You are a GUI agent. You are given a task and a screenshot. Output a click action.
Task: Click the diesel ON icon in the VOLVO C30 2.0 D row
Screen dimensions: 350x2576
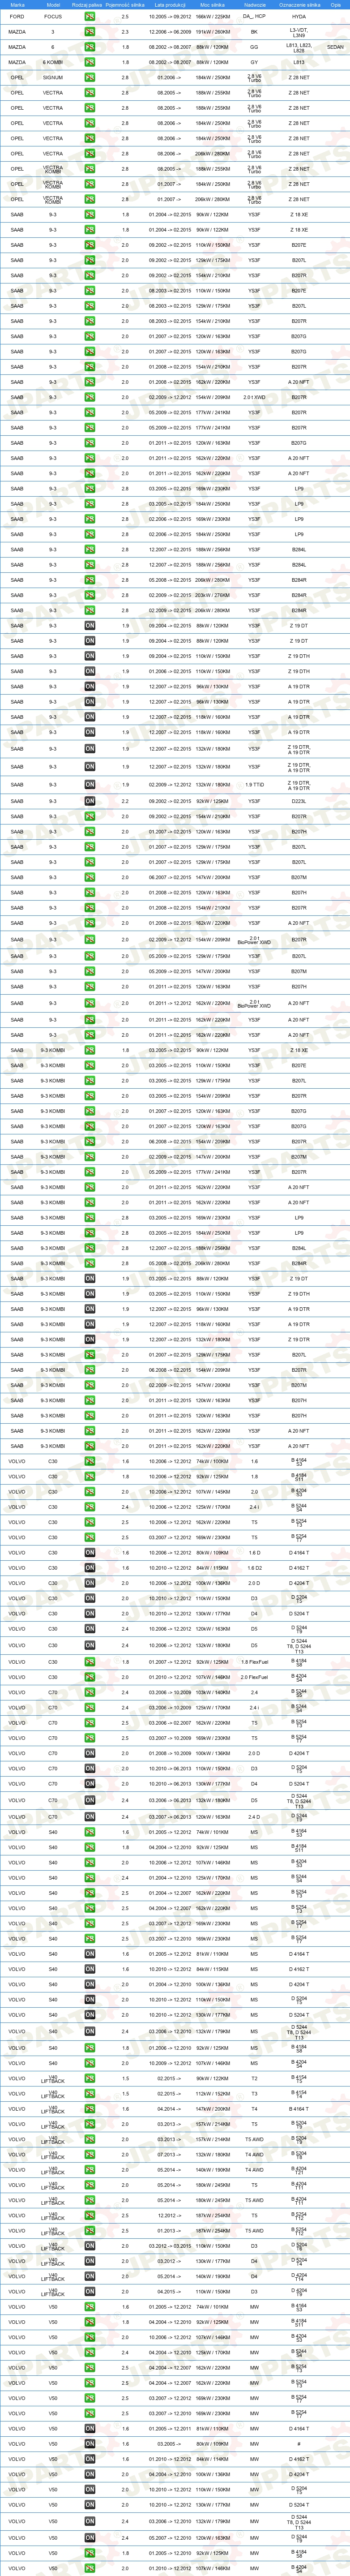pos(90,1583)
